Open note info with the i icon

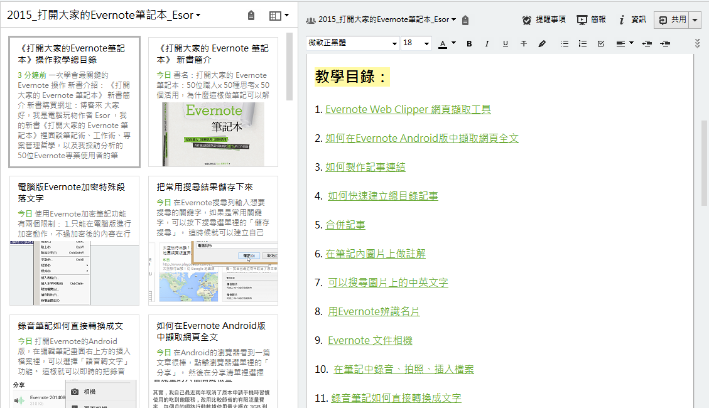622,20
